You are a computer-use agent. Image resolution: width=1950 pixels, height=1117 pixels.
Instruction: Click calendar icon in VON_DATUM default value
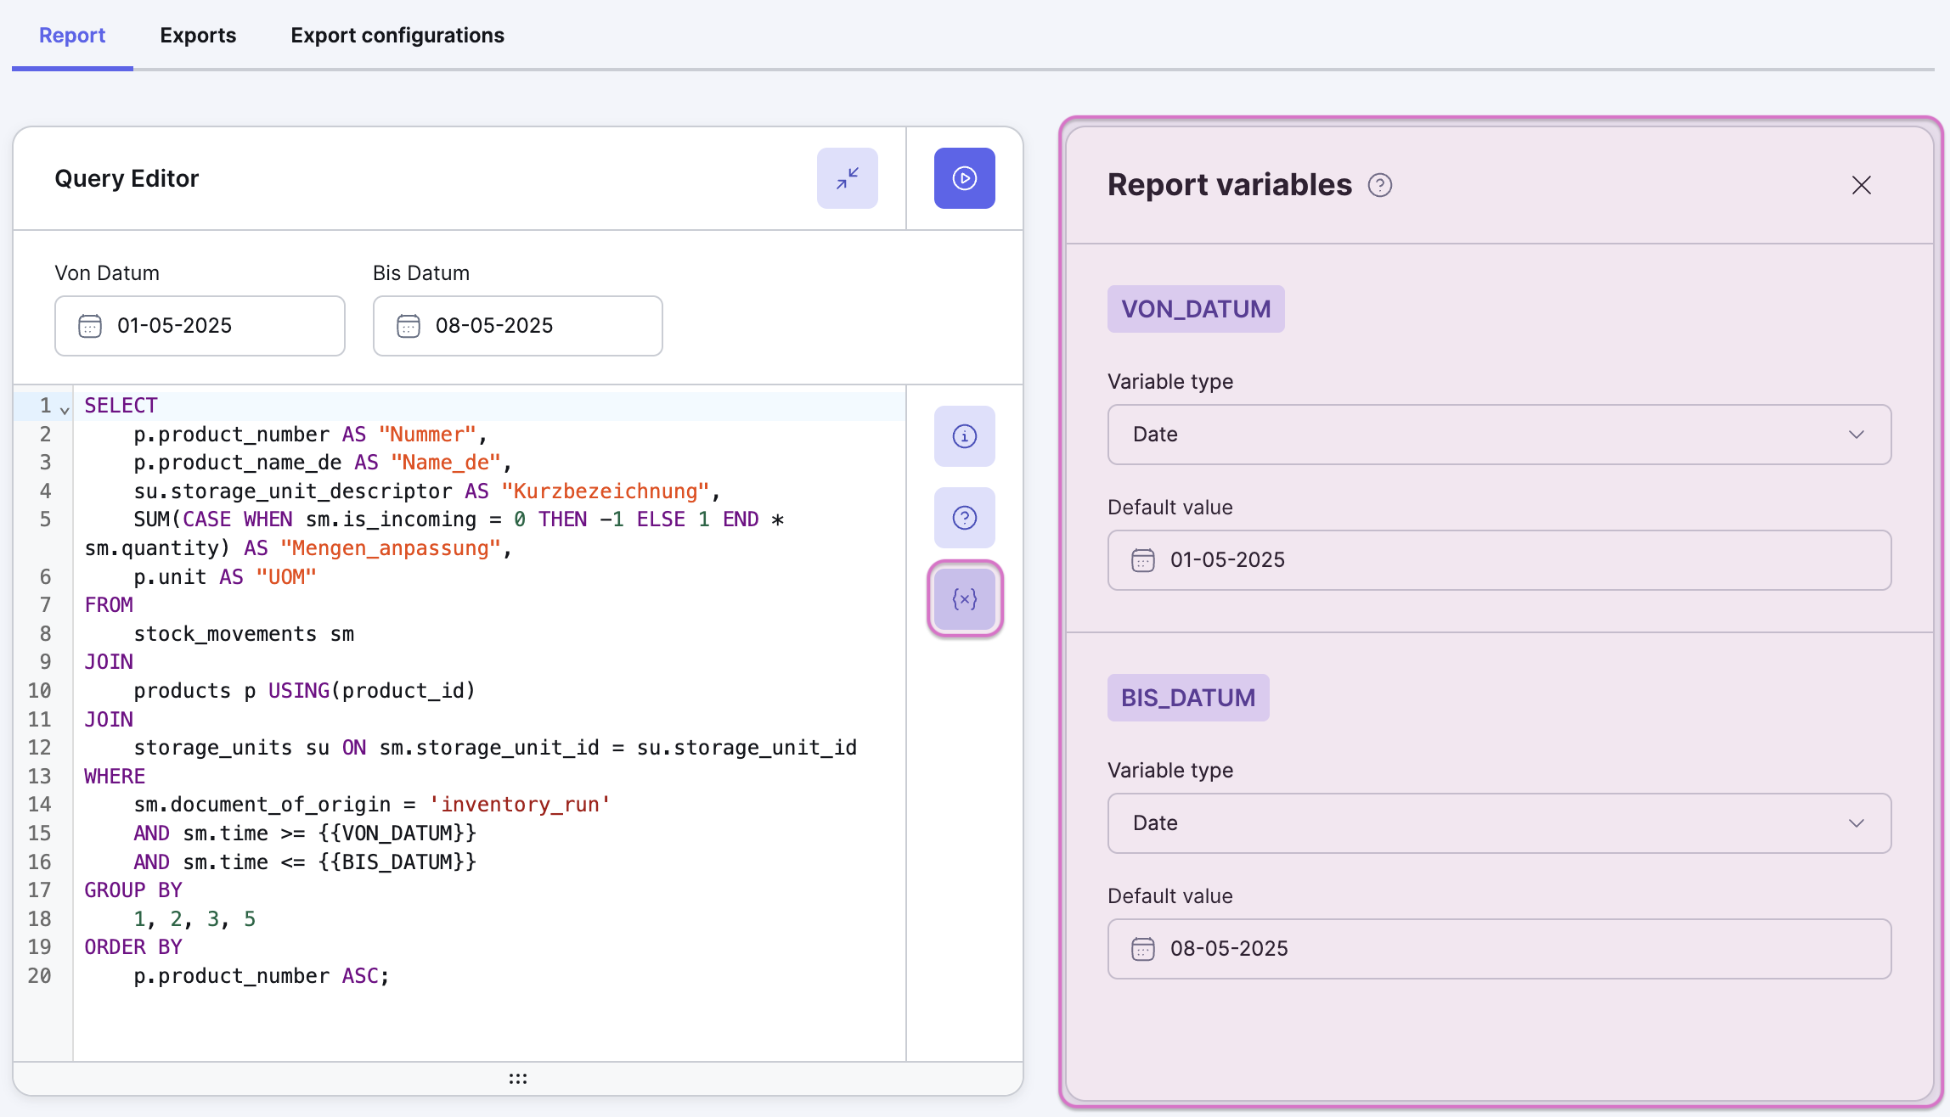(1143, 560)
